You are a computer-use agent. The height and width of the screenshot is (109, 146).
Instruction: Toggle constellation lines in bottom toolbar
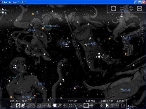point(13,106)
